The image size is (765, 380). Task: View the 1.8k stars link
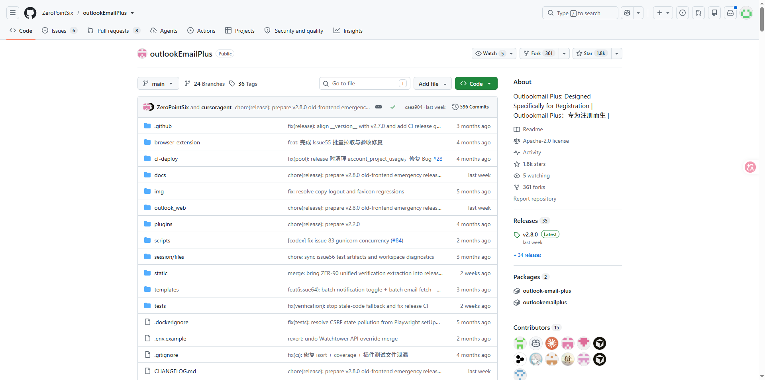530,164
